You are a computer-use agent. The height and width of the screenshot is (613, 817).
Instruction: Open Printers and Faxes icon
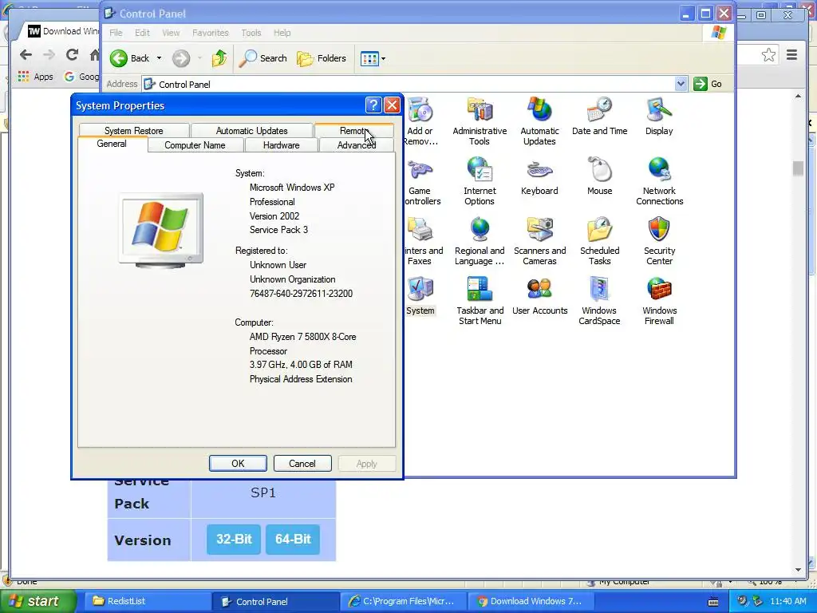(x=422, y=241)
